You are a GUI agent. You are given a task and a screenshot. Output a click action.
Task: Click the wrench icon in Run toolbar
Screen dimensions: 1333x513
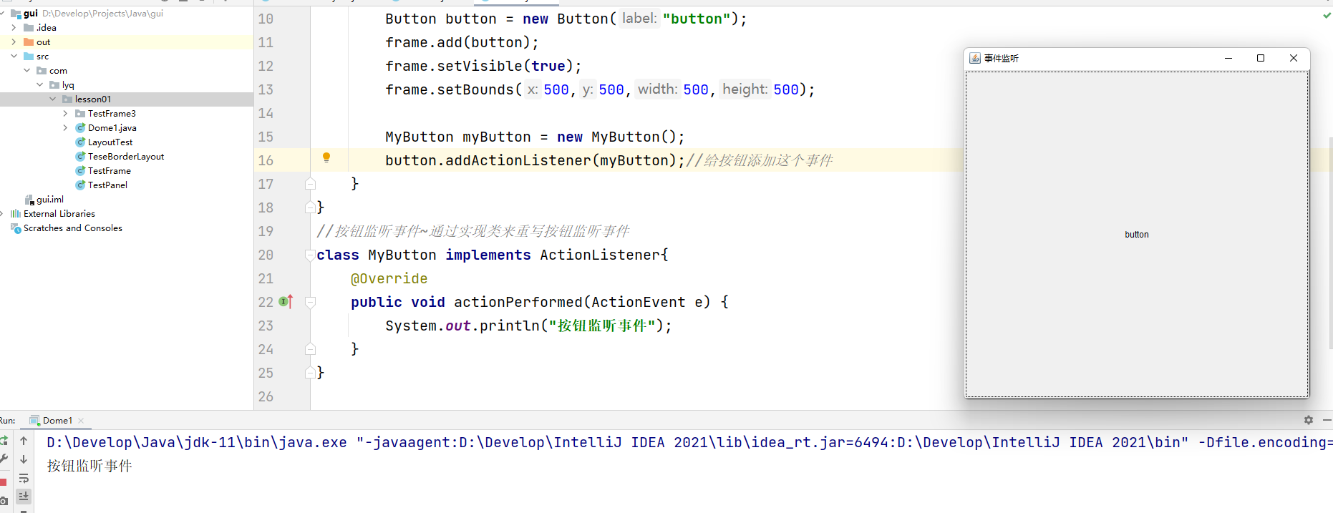coord(4,459)
